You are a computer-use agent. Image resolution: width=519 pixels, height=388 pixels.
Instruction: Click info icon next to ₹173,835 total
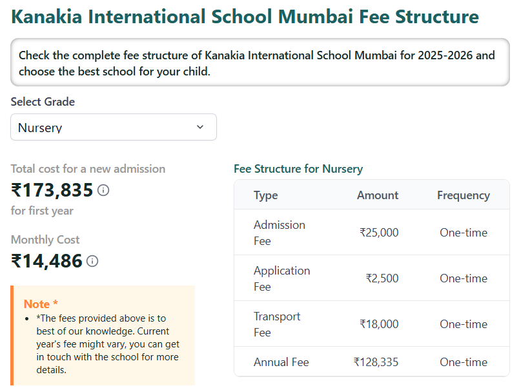[103, 190]
